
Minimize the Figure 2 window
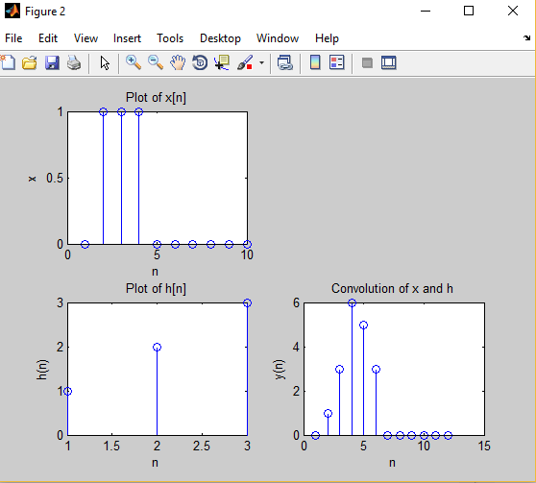coord(426,12)
